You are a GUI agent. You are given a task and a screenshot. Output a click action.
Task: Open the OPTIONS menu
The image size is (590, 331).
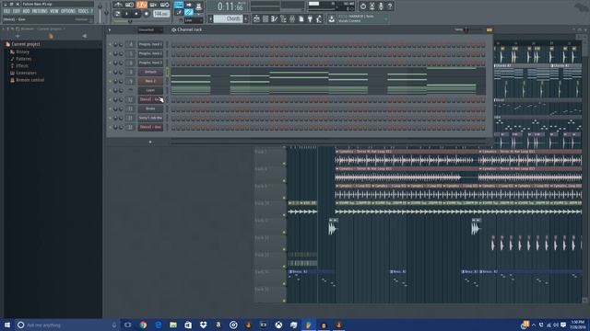[68, 11]
